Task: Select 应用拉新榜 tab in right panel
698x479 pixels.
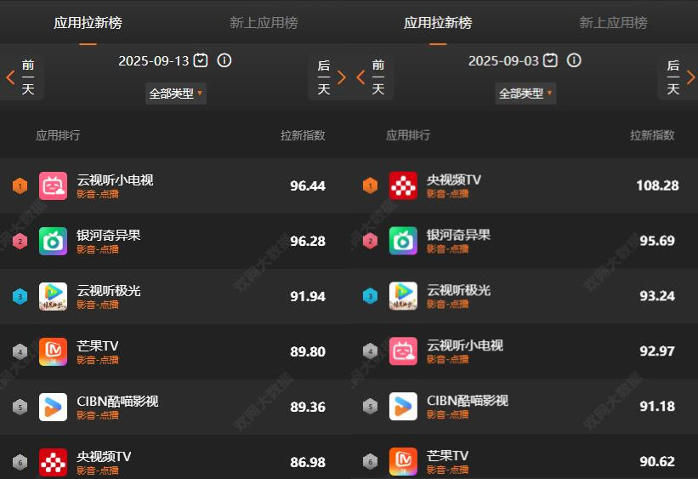Action: 438,23
